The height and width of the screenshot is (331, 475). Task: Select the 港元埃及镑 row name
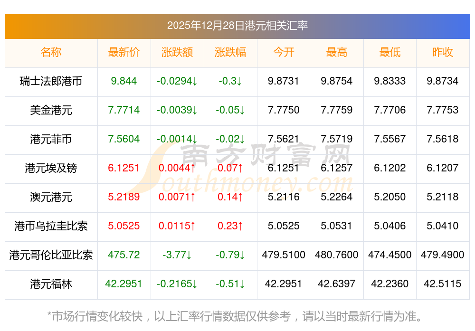(x=51, y=168)
